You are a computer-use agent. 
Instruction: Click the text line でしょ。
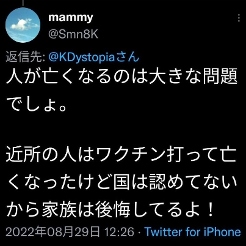36,105
